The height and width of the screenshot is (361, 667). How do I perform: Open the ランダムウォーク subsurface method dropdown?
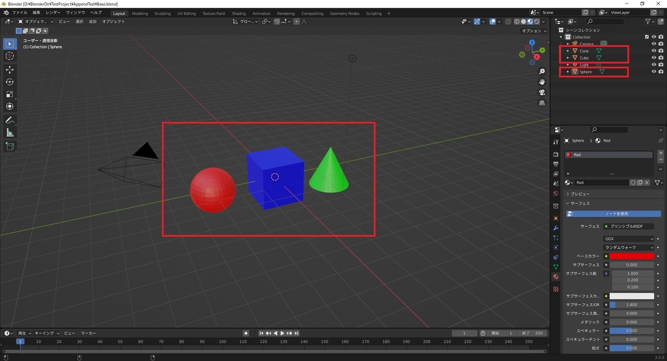click(x=629, y=248)
